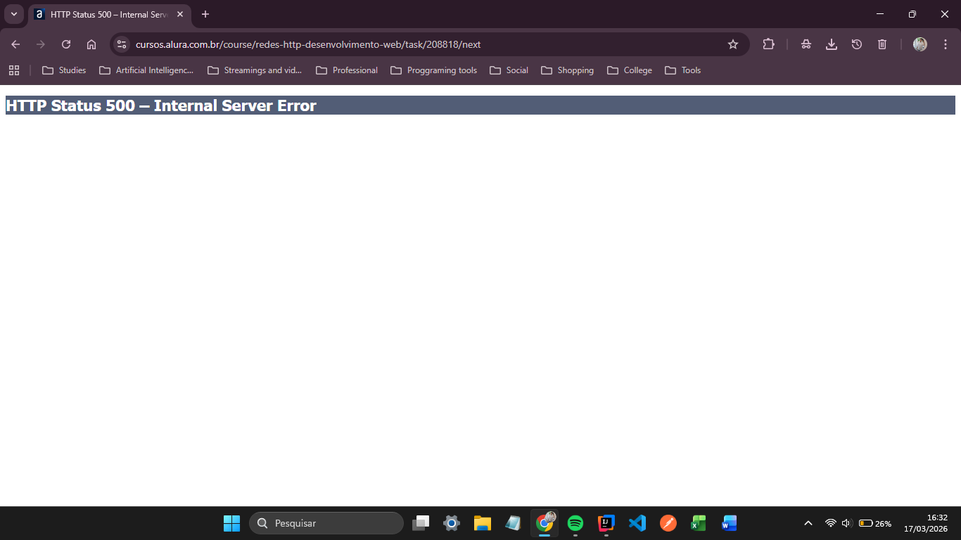Viewport: 961px width, 540px height.
Task: Open IntelliJ IDEA from the taskbar
Action: (x=606, y=523)
